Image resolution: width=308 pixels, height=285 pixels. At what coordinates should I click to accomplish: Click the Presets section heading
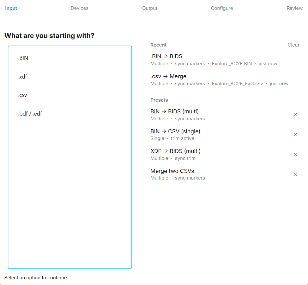point(159,100)
